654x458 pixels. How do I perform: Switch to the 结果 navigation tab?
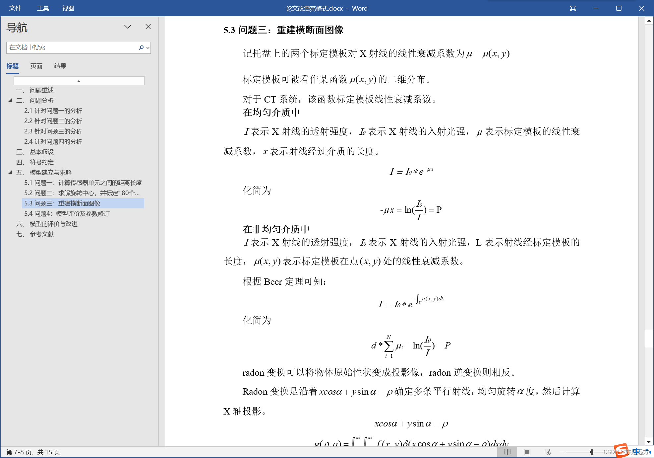60,66
